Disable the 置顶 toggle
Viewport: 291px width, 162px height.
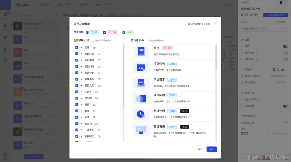pyautogui.click(x=285, y=46)
